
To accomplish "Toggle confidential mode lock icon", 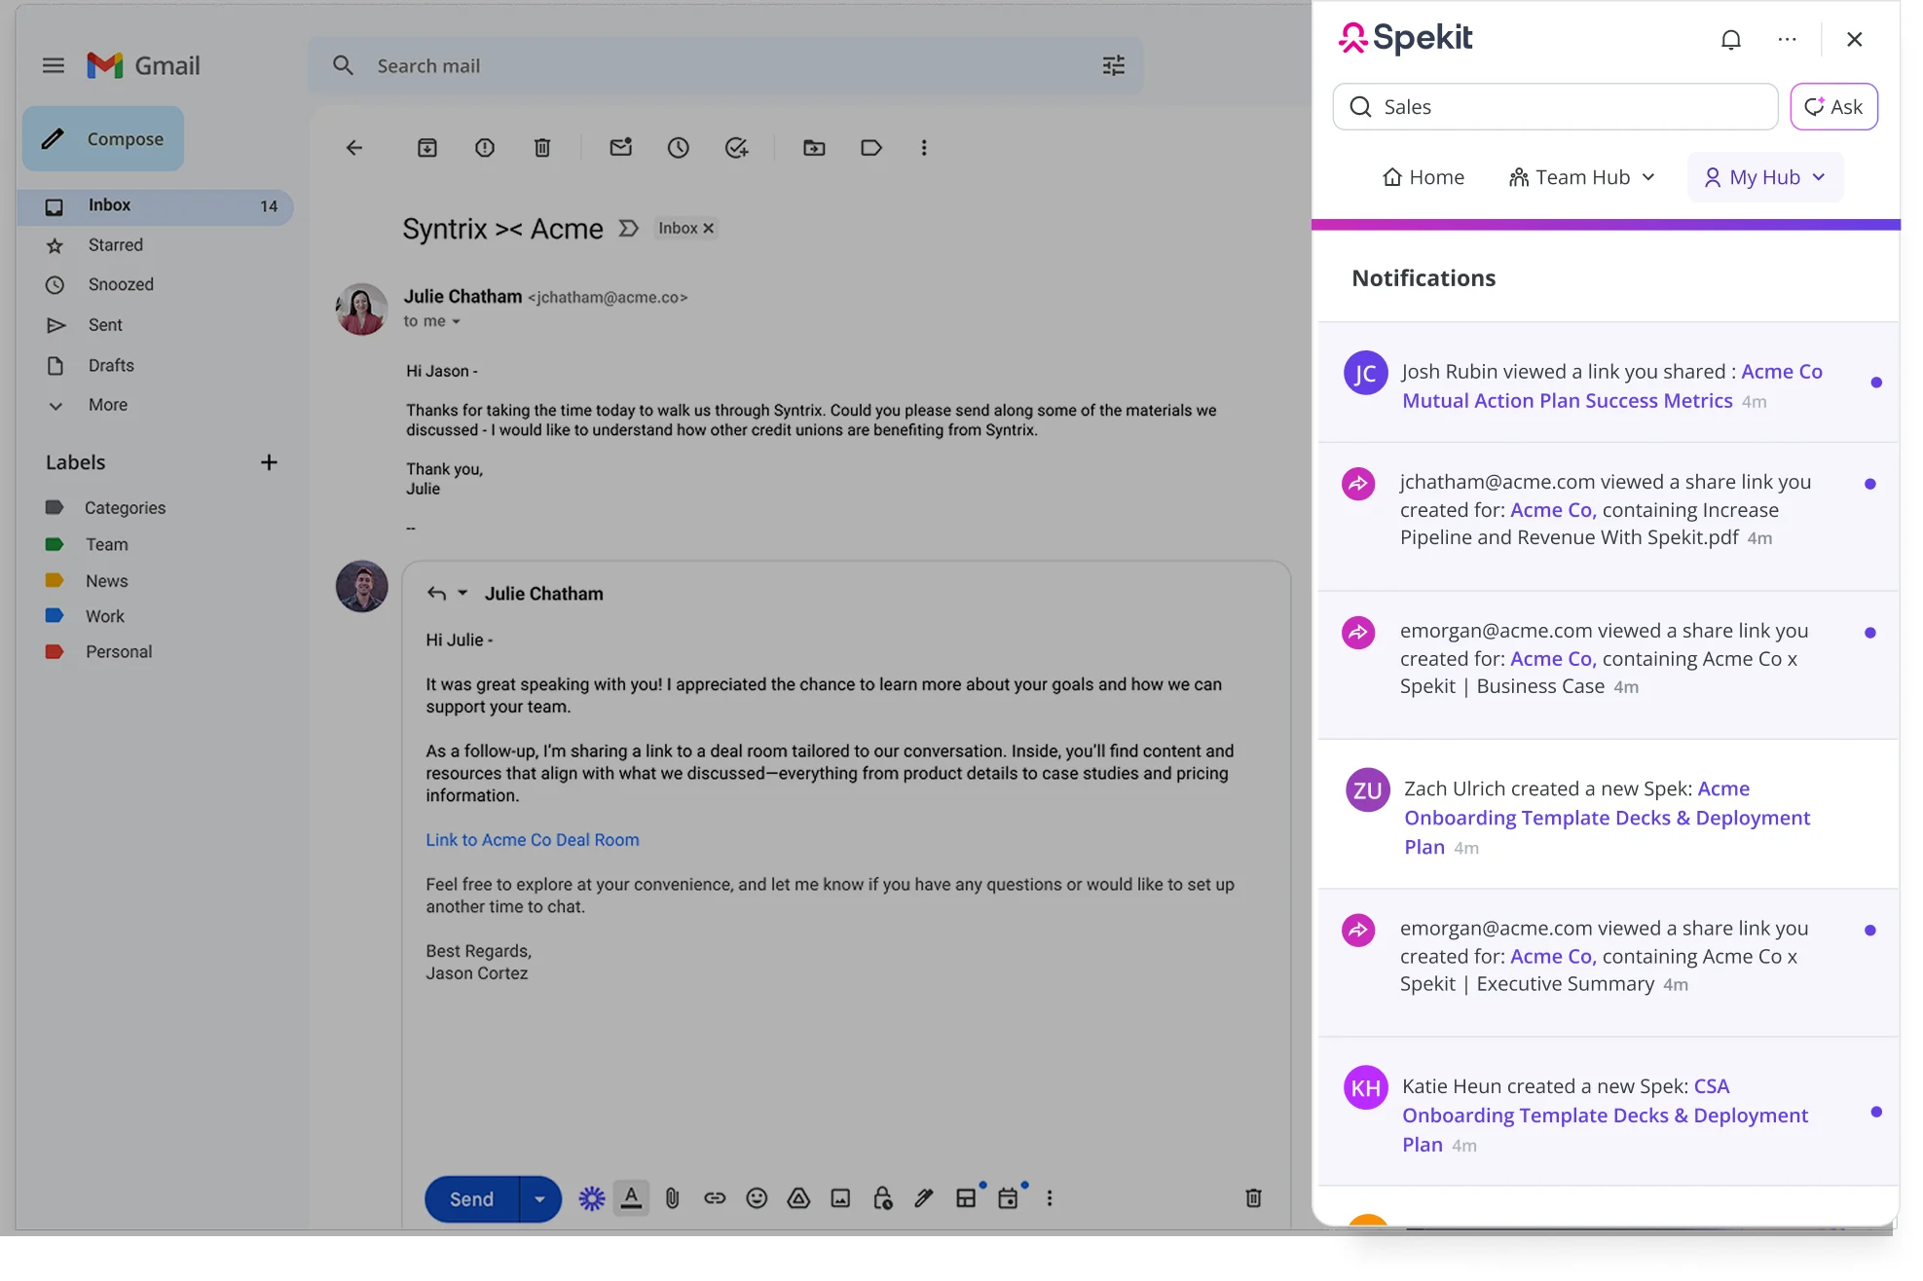I will tap(883, 1199).
